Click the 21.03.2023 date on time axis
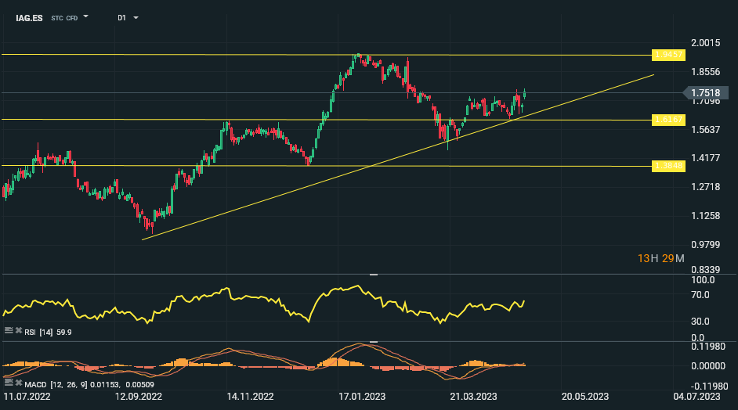Screen dimensions: 738x410 pyautogui.click(x=473, y=397)
